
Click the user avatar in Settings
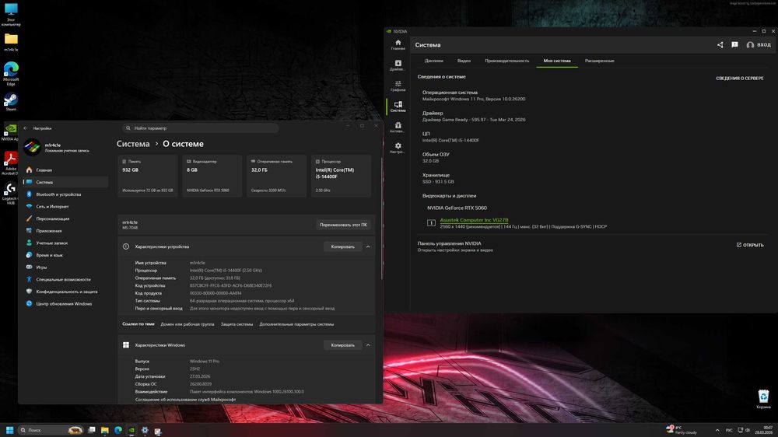click(32, 147)
